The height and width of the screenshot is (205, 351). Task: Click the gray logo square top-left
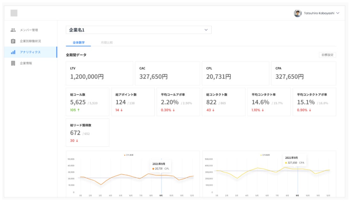[14, 13]
